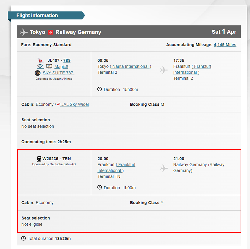Open Frankfurt International link under 20:00 departure
250x249 pixels.
(x=116, y=168)
